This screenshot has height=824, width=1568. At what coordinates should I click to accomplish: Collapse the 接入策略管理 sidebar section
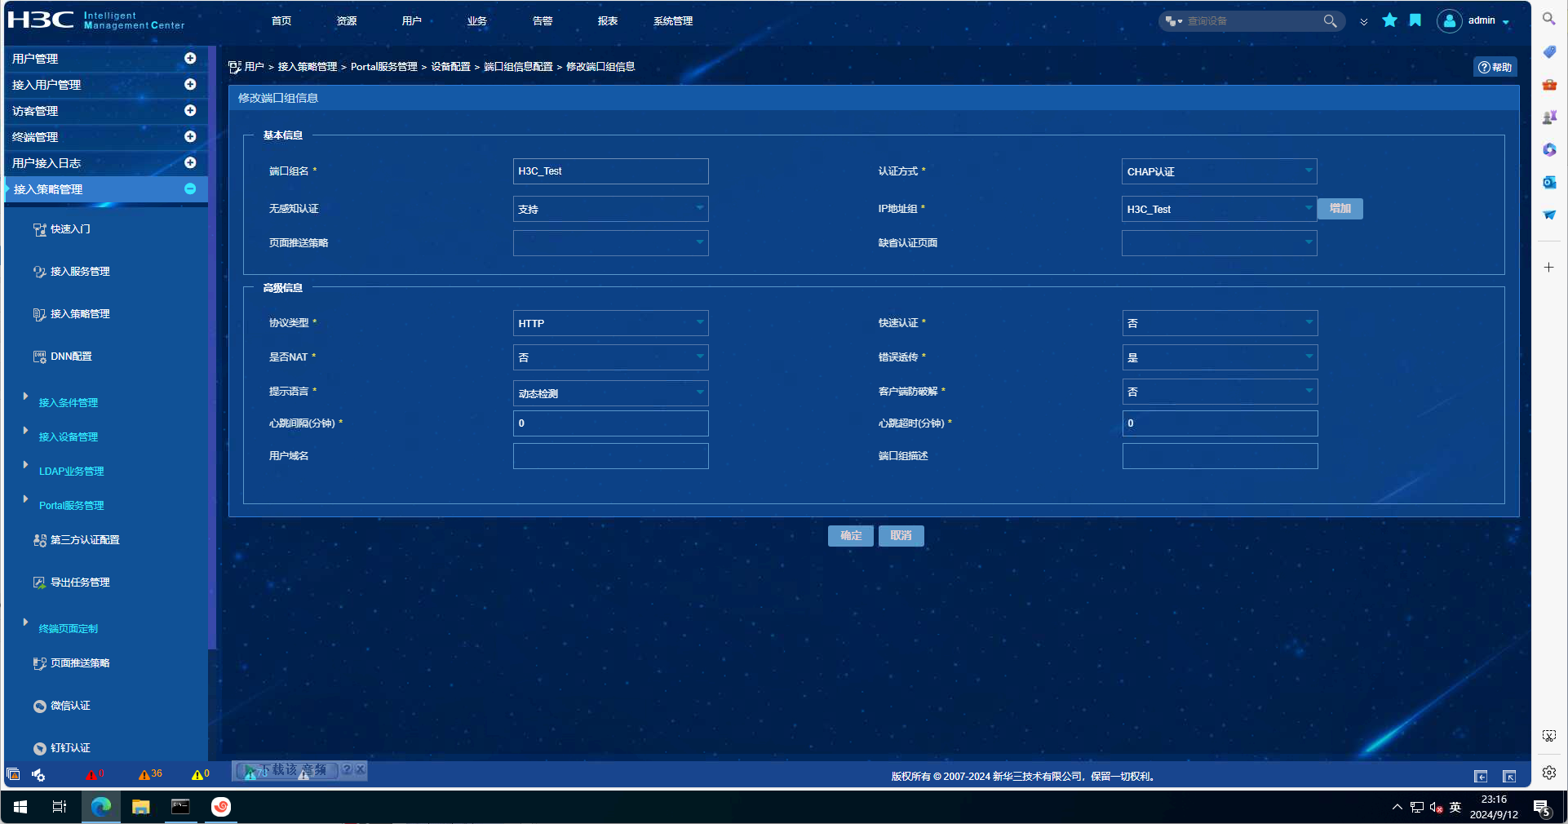pyautogui.click(x=190, y=189)
